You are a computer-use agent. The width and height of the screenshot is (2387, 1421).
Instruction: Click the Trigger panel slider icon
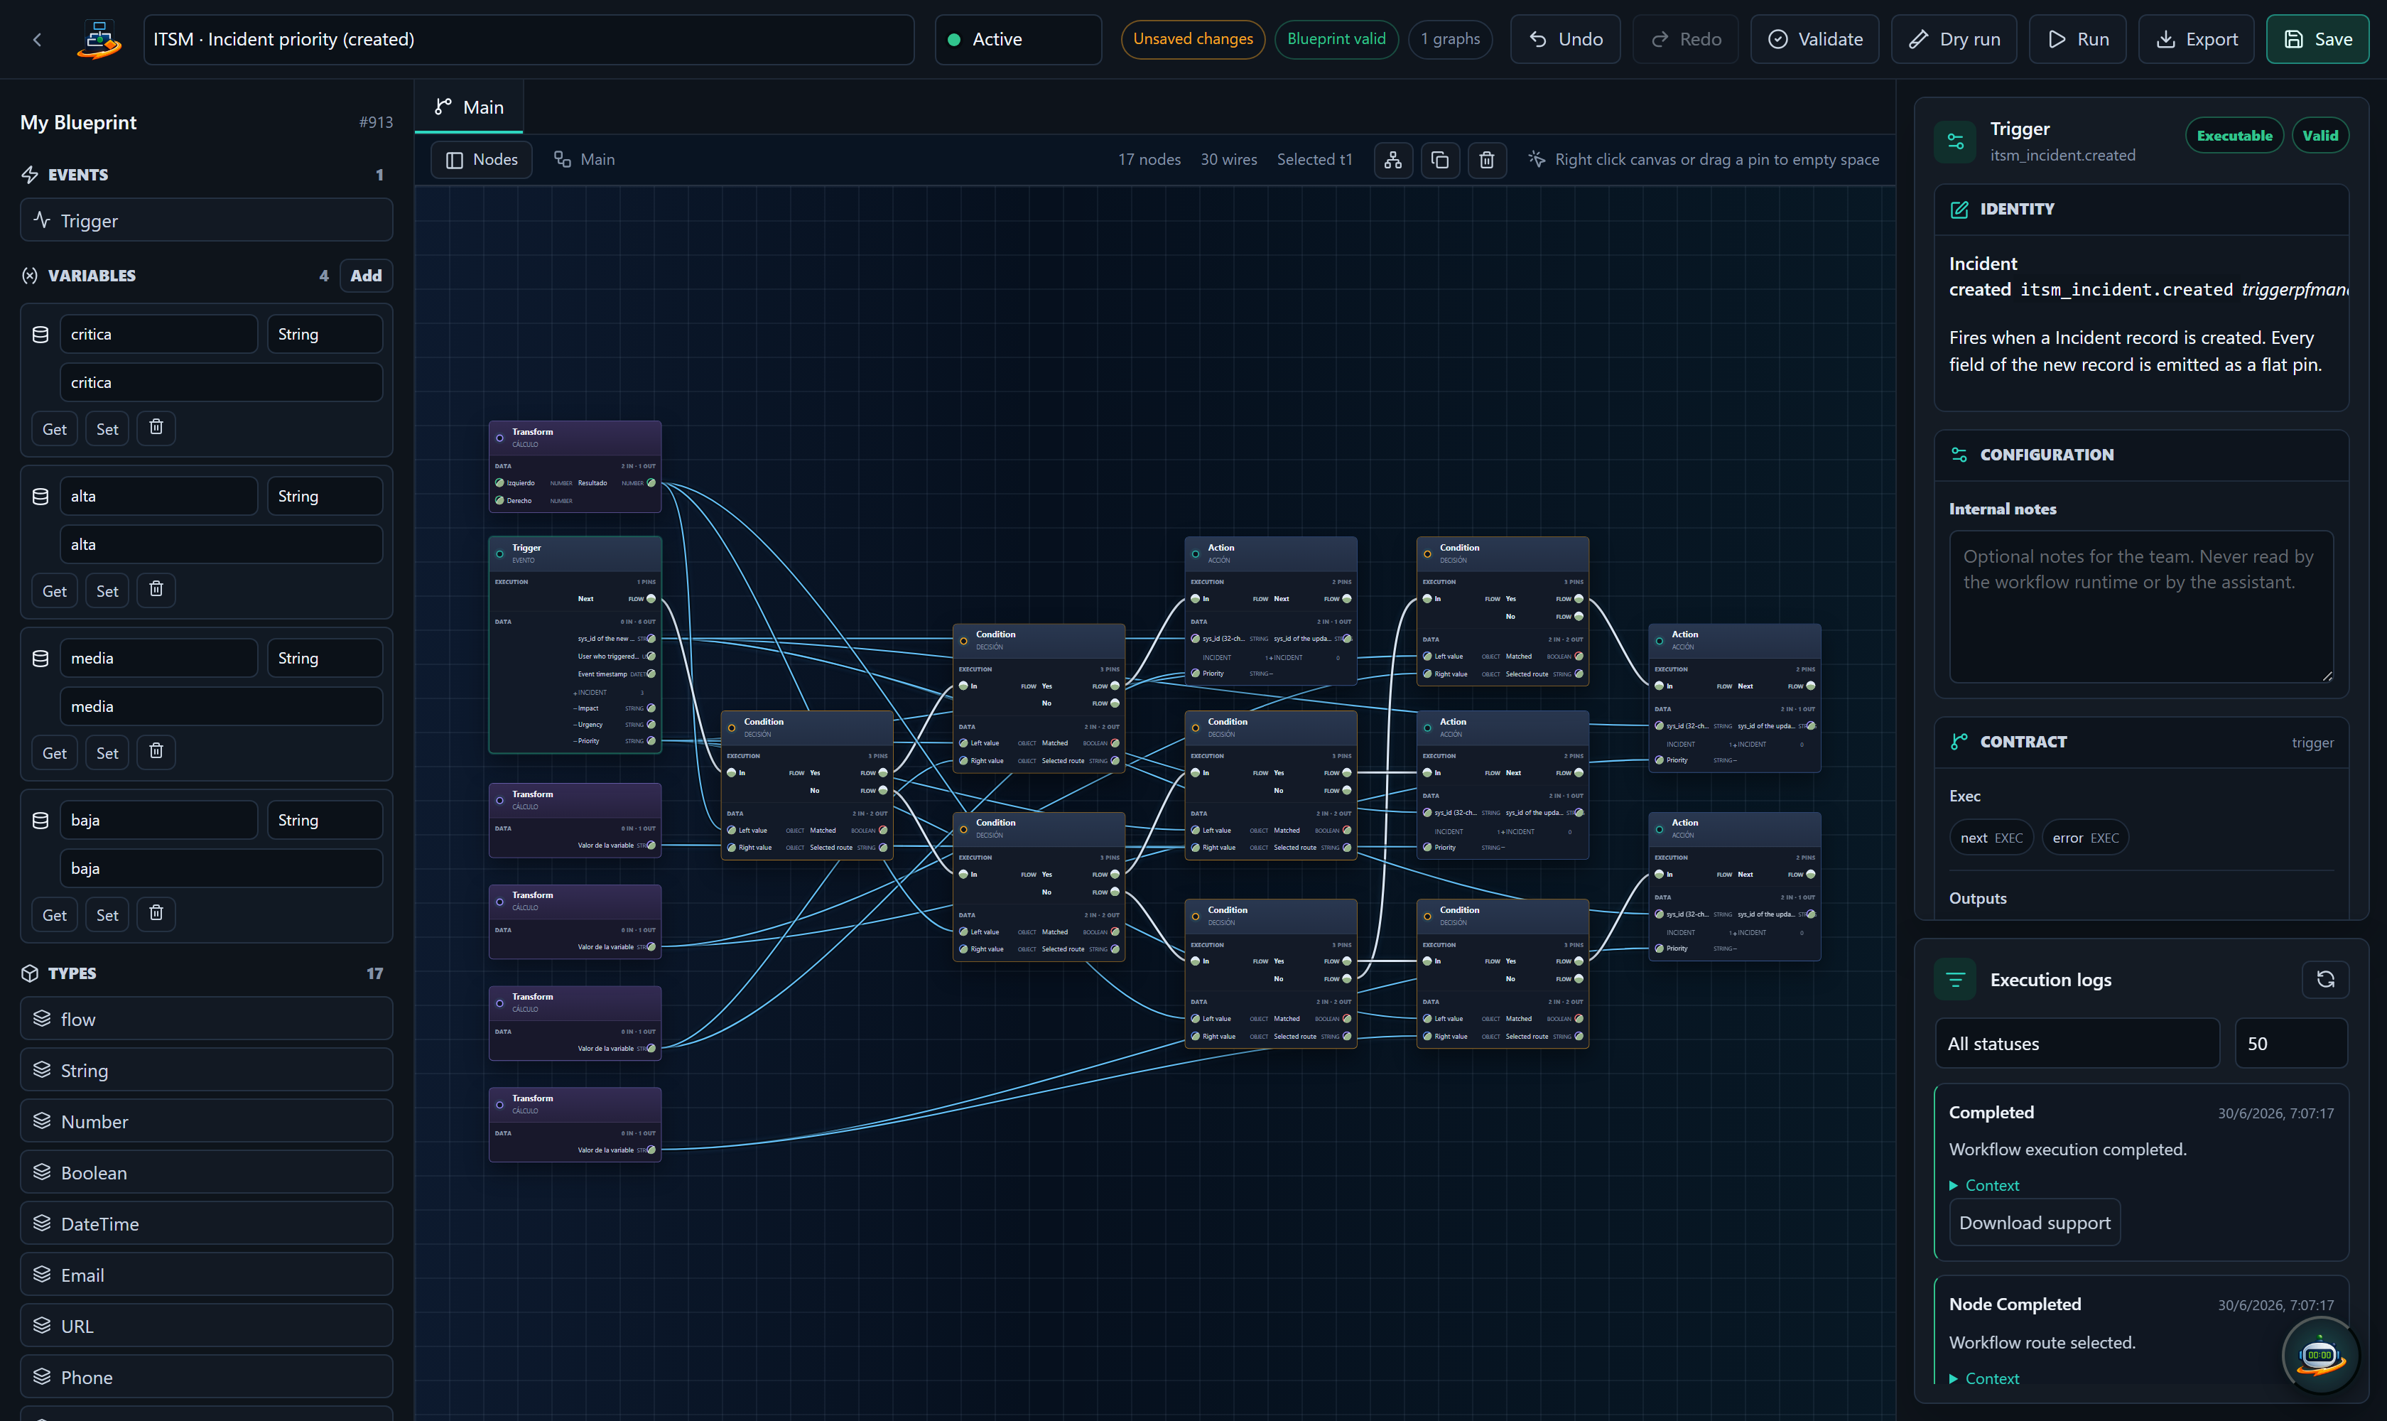[1955, 141]
